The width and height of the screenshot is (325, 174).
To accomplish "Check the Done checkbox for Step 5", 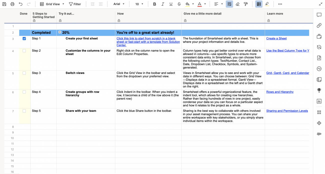I will (x=24, y=111).
